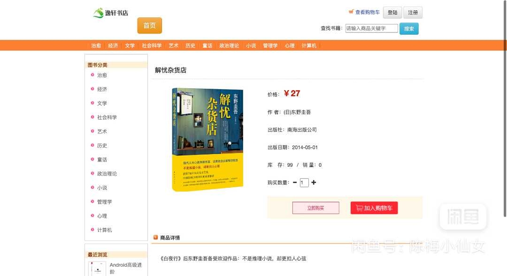The width and height of the screenshot is (507, 276).
Task: Click the shopping cart icon near 查看购物车
Action: 351,12
